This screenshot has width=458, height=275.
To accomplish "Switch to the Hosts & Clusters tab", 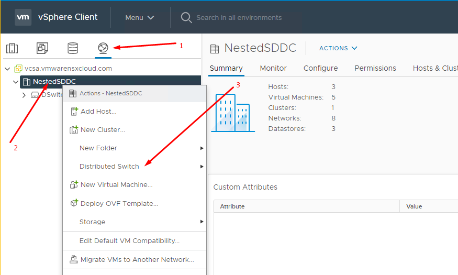I will [x=435, y=68].
